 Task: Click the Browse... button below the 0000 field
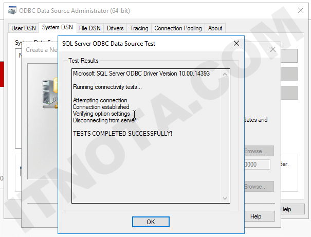[255, 186]
